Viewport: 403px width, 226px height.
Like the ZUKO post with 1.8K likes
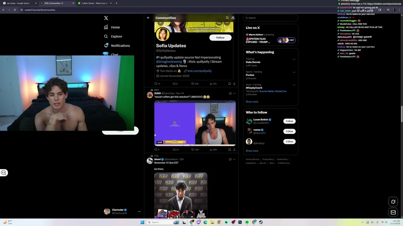tap(195, 150)
